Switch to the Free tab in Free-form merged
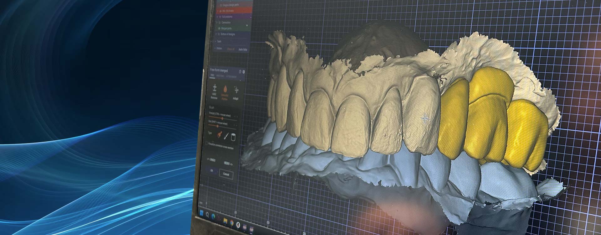 tap(212, 76)
